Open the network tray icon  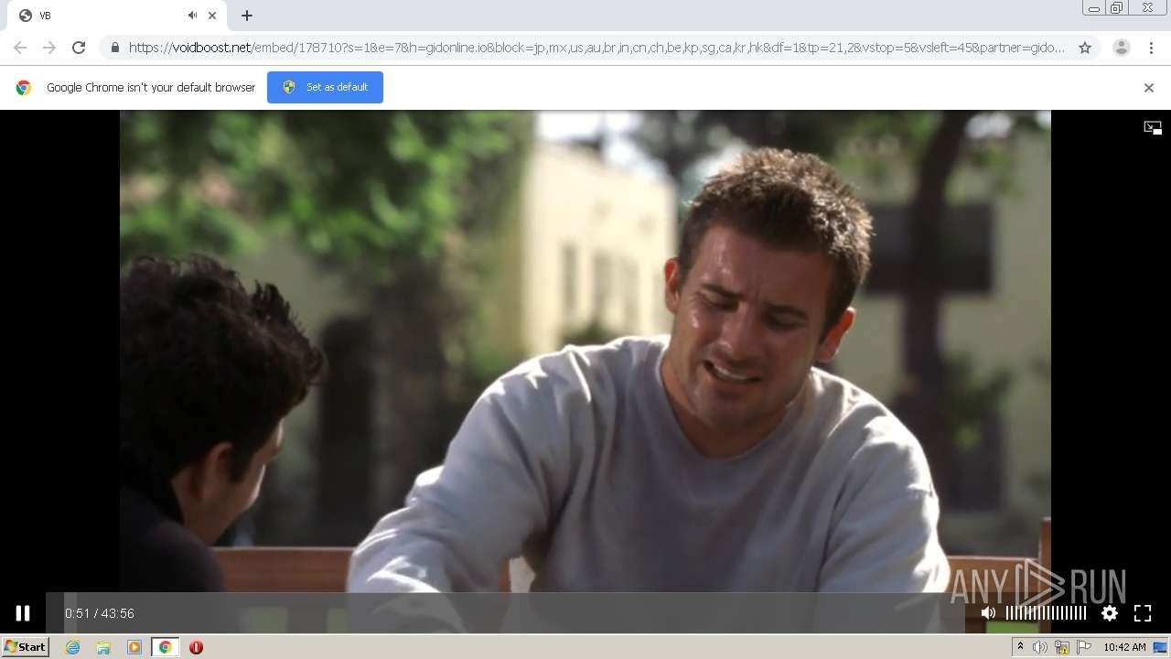coord(1062,647)
